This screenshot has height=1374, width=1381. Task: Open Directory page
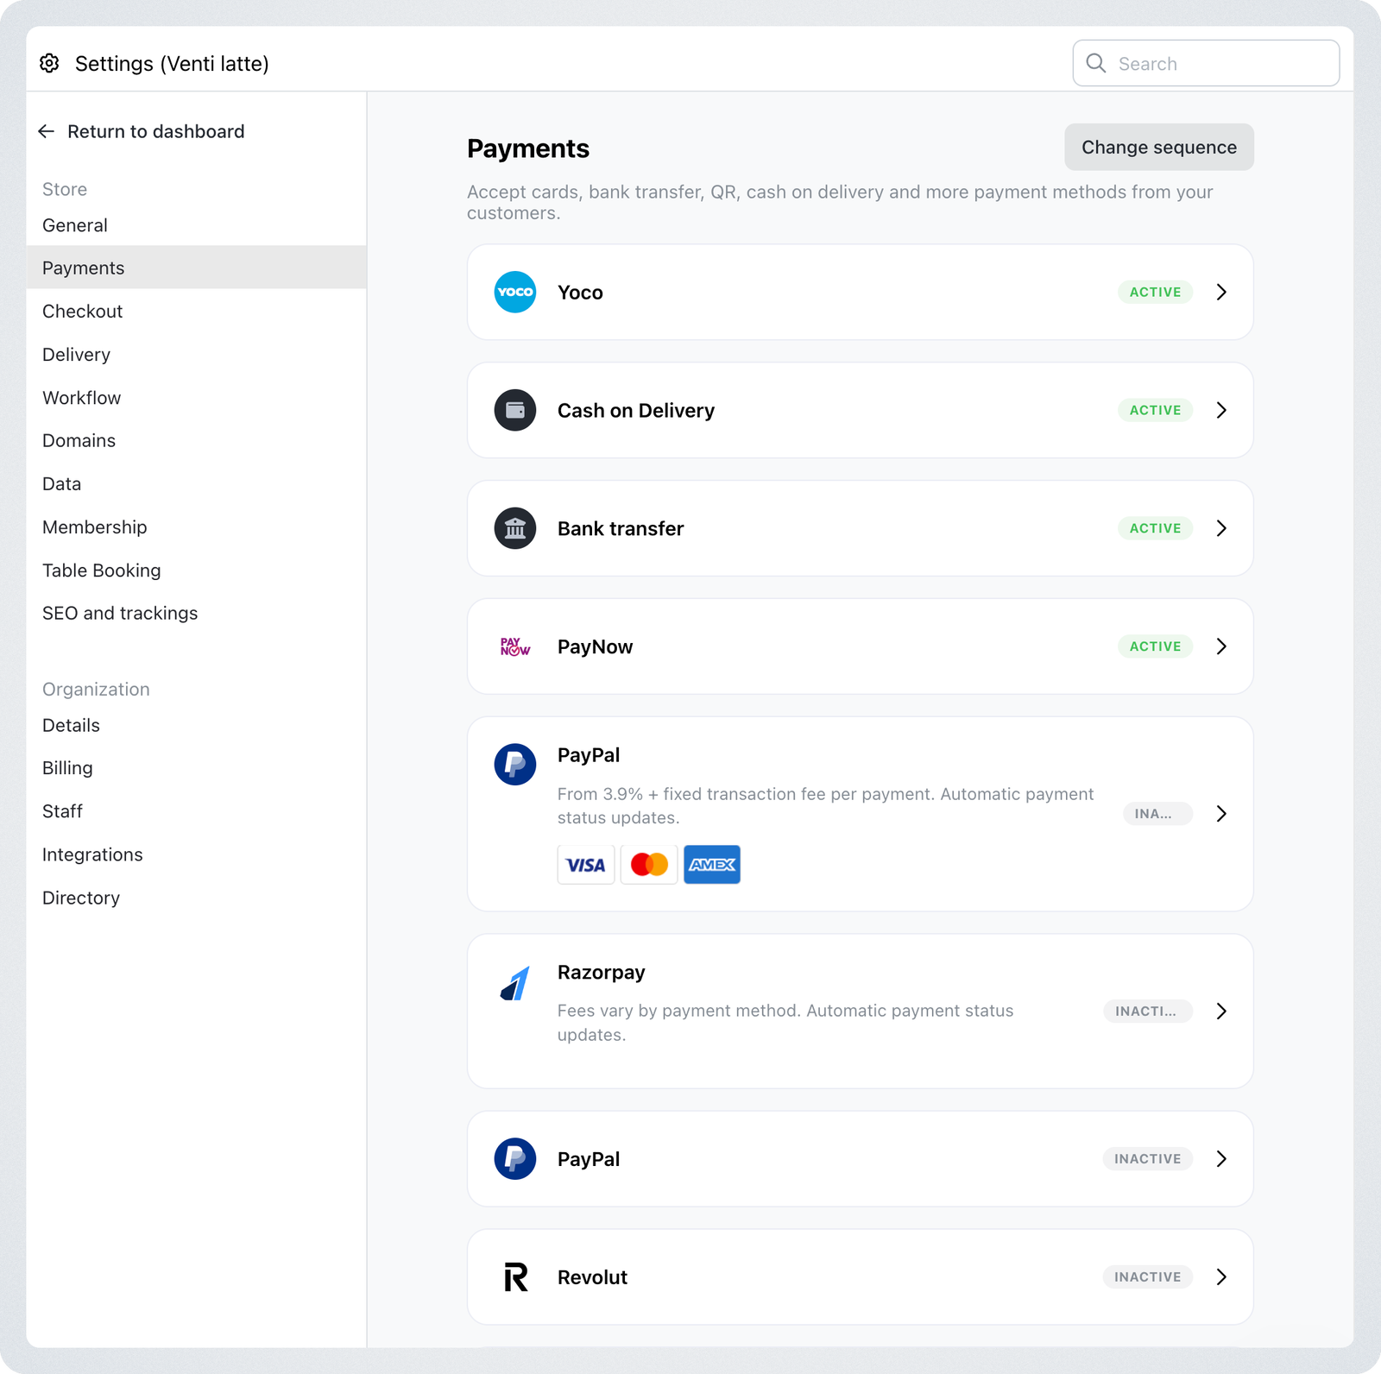(x=197, y=898)
